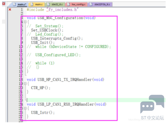Switch to the stm32_it.c tab
Screen dimensions: 167x123
[x=55, y=4]
